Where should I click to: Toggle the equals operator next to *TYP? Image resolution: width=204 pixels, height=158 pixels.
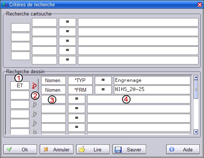pos(103,80)
